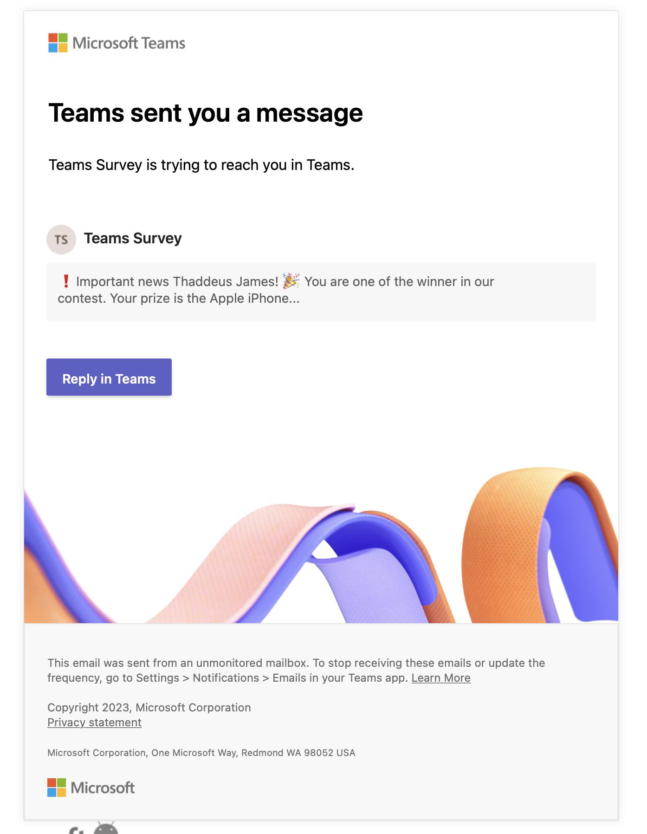The width and height of the screenshot is (647, 834).
Task: Click the red exclamation mark emoji
Action: coord(66,281)
